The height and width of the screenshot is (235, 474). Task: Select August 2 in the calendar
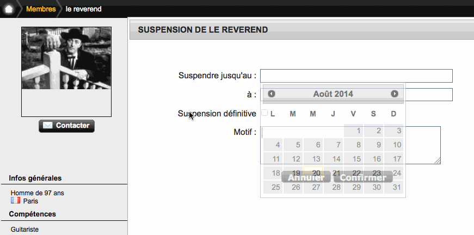click(x=374, y=131)
